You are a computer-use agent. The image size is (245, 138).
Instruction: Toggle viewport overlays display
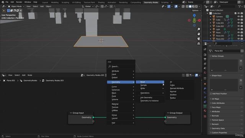coord(176,7)
